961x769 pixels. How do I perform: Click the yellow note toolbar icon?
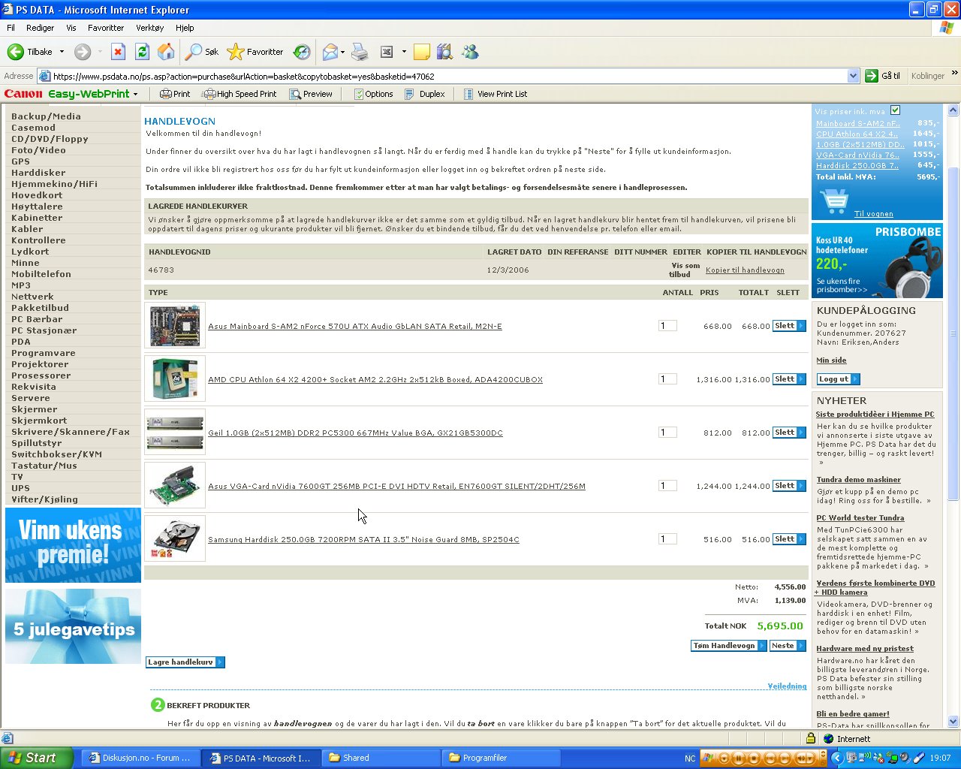pos(422,52)
